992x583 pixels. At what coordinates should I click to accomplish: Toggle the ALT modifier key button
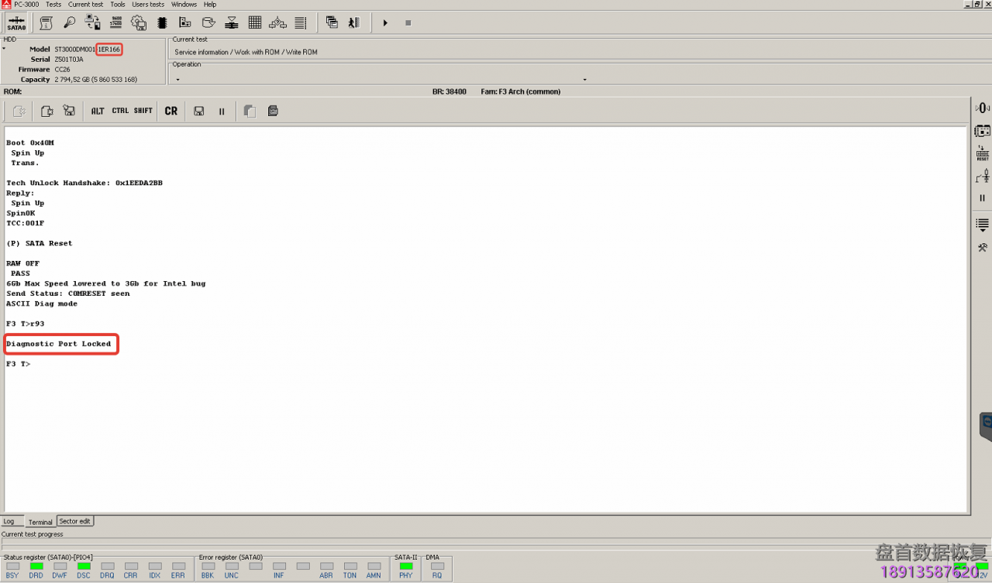pos(98,111)
